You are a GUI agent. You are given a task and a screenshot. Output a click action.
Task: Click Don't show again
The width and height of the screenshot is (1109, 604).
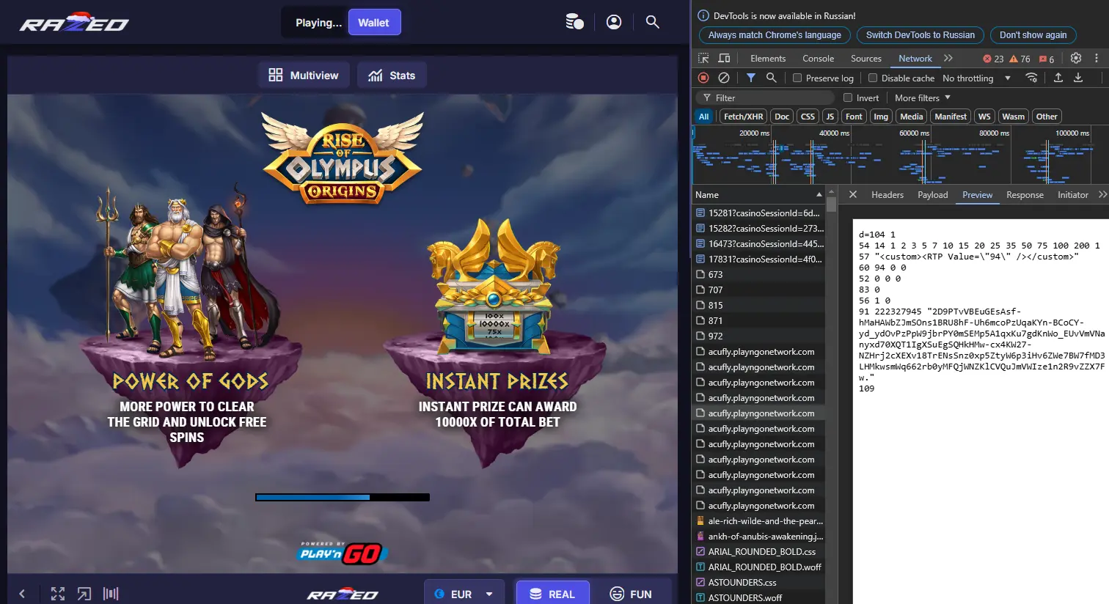coord(1033,34)
